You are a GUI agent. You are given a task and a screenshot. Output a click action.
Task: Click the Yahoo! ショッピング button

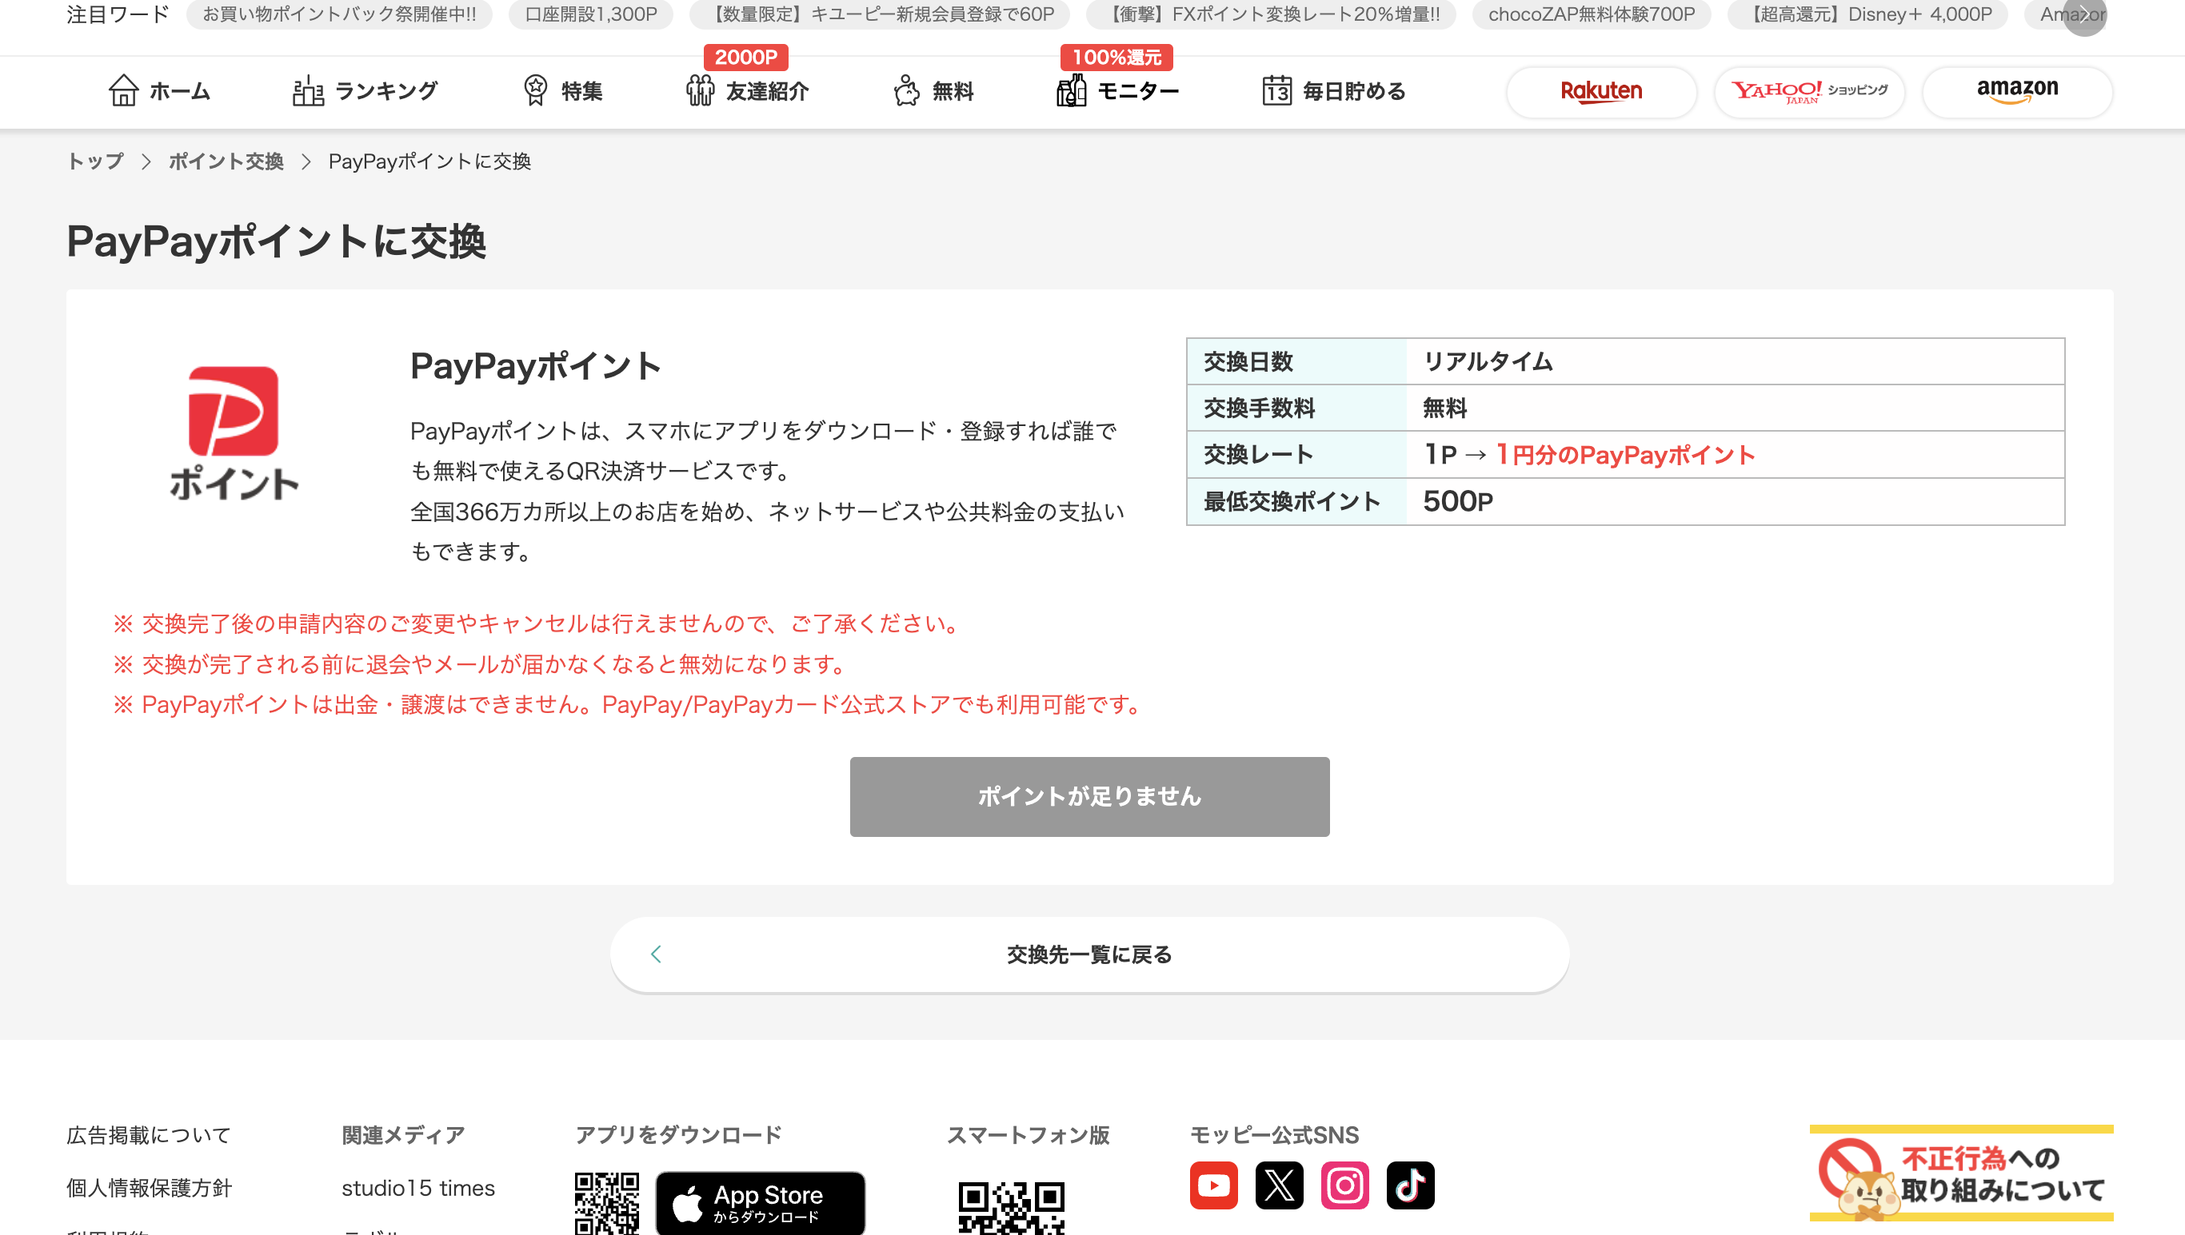(1809, 92)
